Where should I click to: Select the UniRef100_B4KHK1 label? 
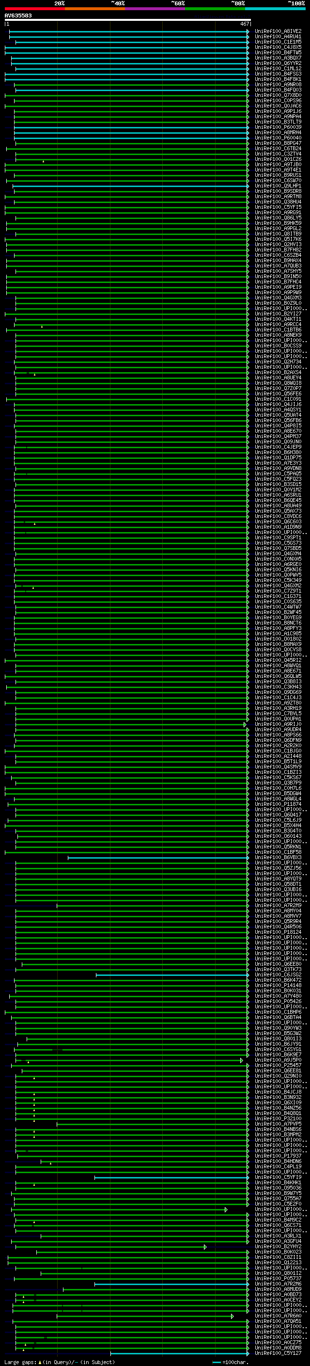(x=278, y=1182)
